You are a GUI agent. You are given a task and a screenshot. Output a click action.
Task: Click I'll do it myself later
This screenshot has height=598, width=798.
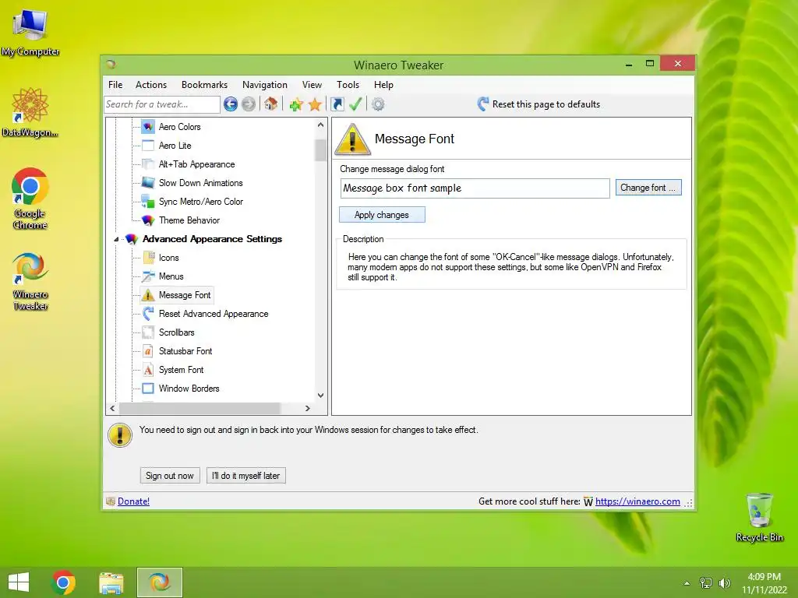tap(245, 476)
